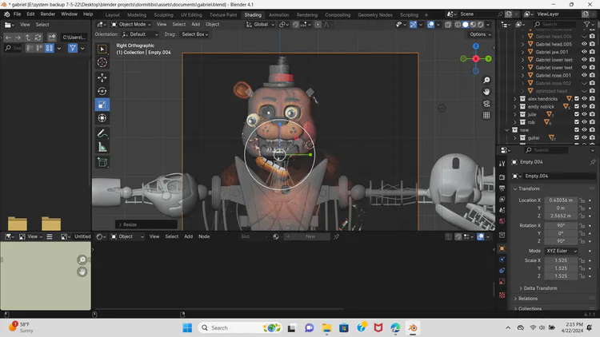The width and height of the screenshot is (600, 337).
Task: Open the World properties tab icon
Action: click(x=502, y=221)
